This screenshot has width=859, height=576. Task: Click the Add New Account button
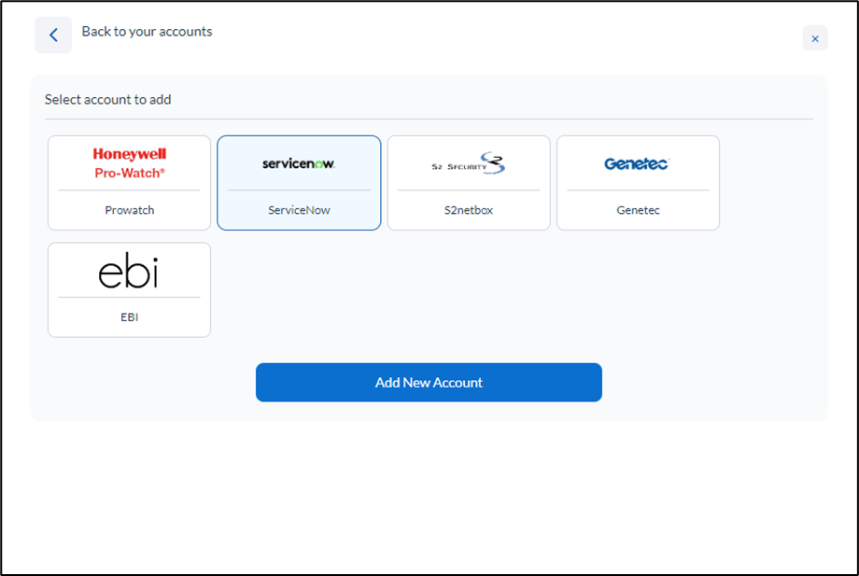[x=429, y=382]
